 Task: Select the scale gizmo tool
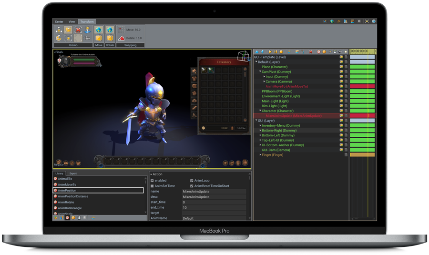(68, 30)
